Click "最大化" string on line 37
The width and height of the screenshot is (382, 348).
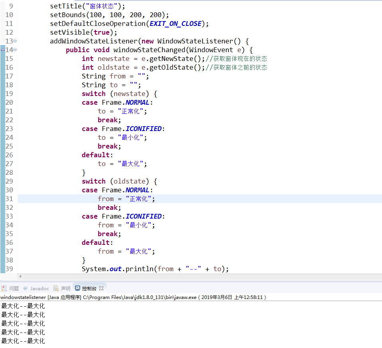[138, 251]
